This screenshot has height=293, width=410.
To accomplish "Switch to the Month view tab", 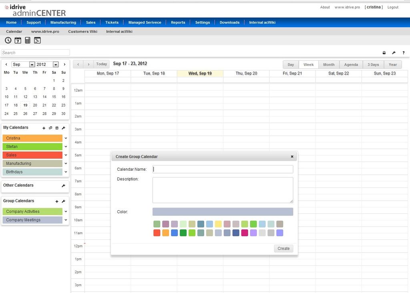I will click(x=329, y=64).
